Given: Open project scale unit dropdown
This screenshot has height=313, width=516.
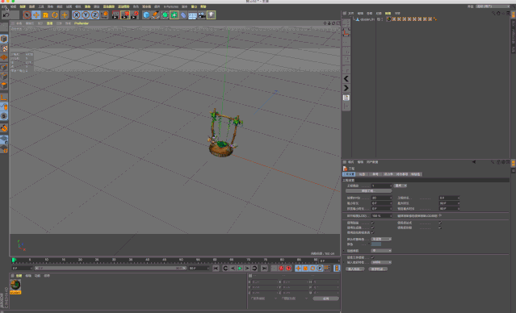Looking at the screenshot, I should 401,186.
